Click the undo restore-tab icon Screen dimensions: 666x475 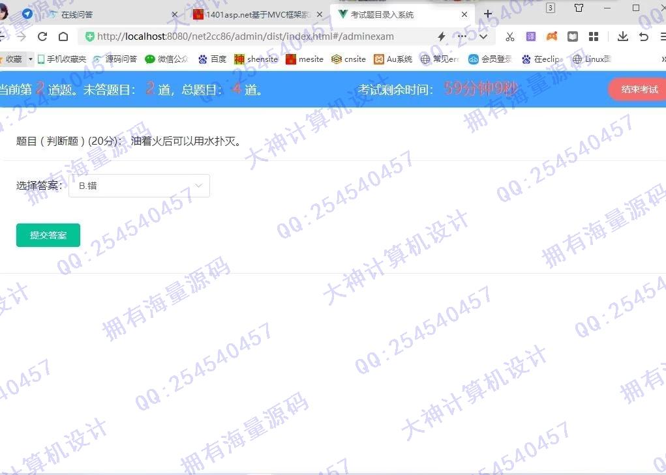pos(644,37)
